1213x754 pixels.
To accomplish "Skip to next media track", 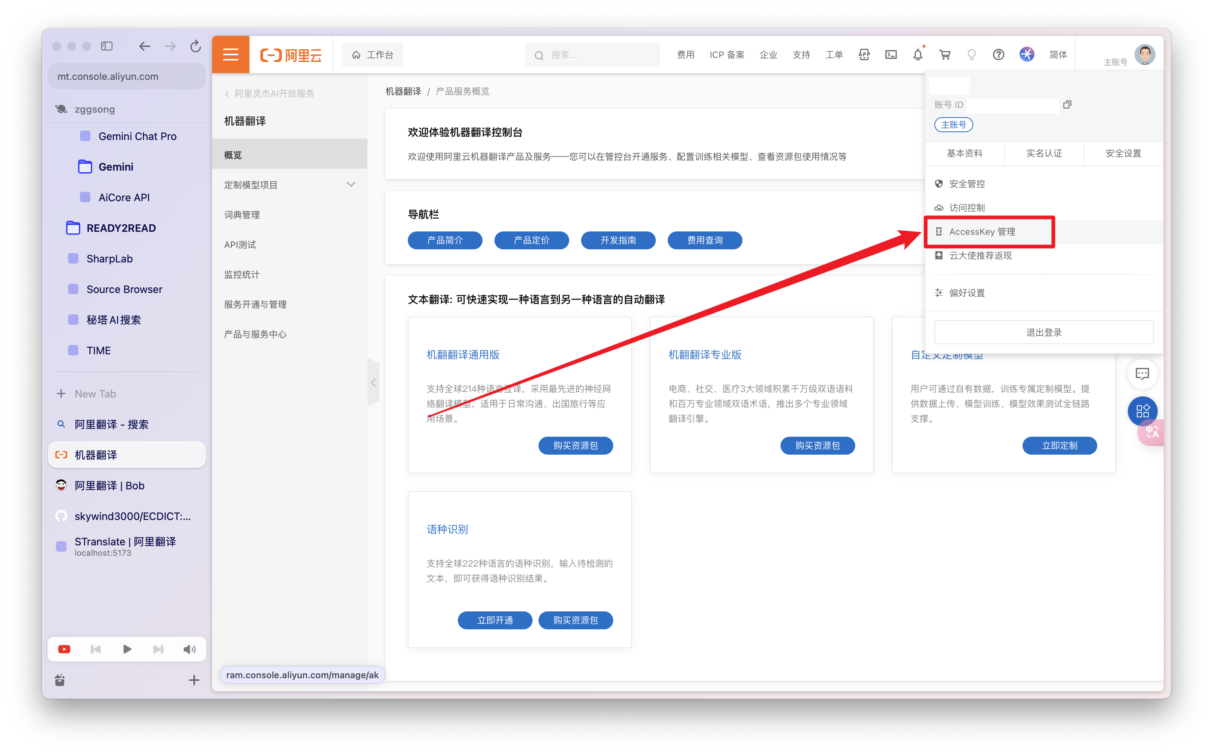I will click(158, 649).
